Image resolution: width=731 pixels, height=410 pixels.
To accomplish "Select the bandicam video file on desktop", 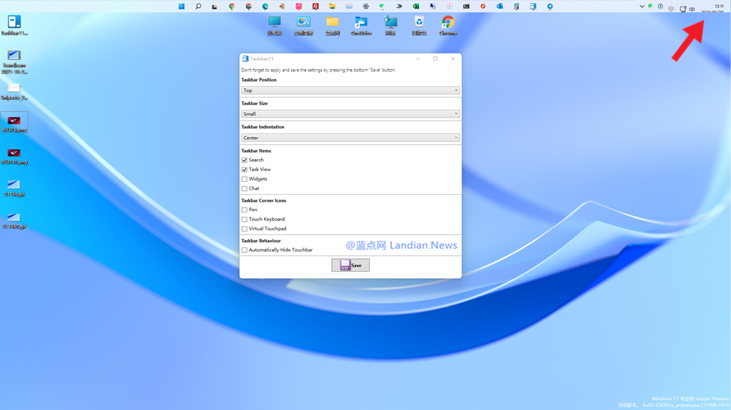I will pos(14,62).
